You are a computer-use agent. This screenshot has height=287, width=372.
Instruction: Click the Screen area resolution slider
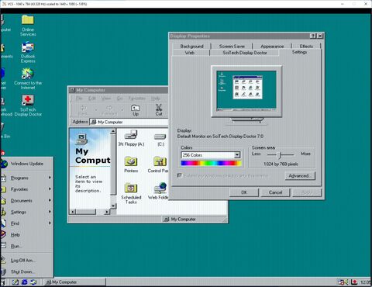281,155
